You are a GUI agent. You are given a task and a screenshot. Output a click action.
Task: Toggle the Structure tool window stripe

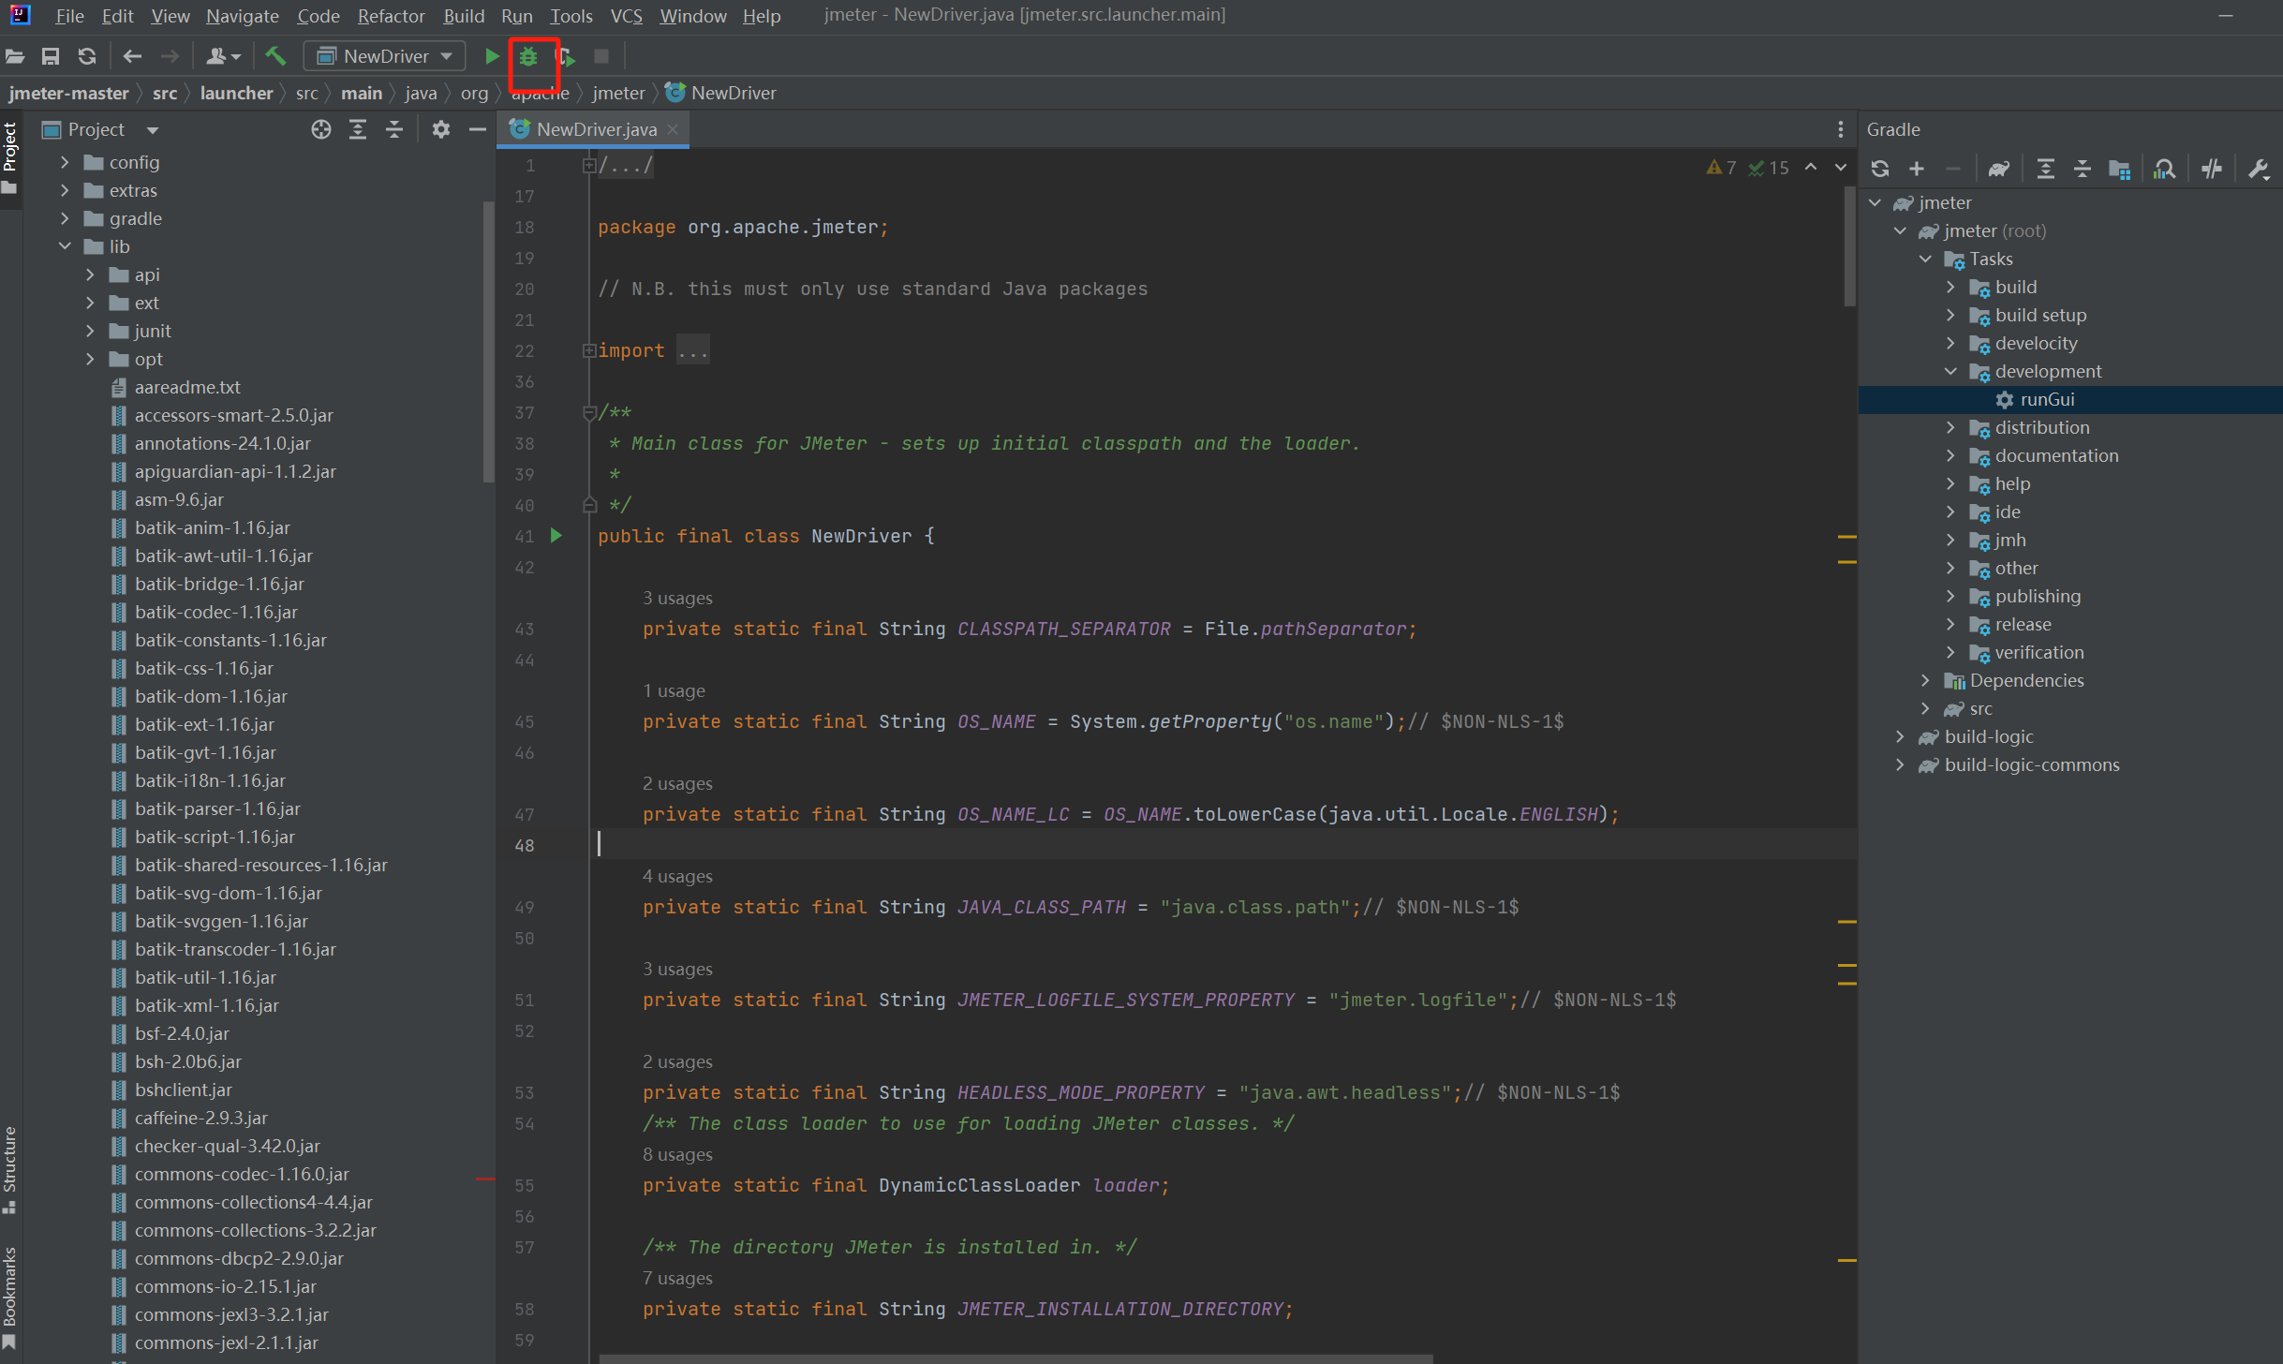click(x=10, y=1167)
